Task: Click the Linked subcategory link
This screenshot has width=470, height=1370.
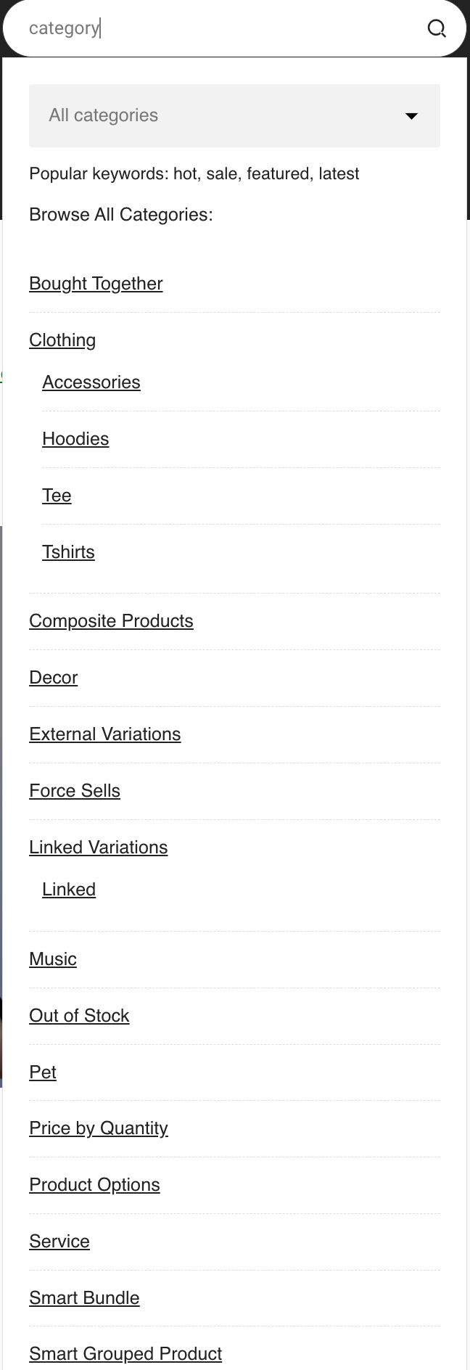Action: (69, 890)
